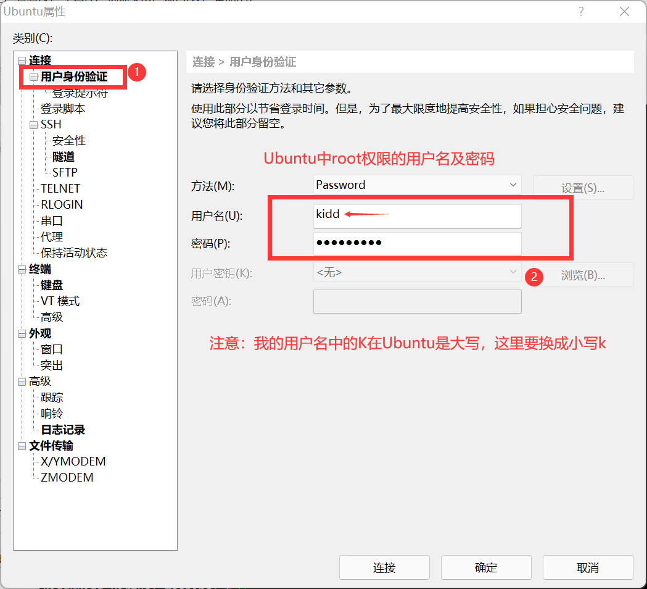This screenshot has height=589, width=647.
Task: Collapse the SSH tree node
Action: (33, 125)
